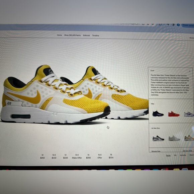Screen dimensions: 194x194
Task: Open the all-white Air Max Zero thumbnail
Action: pyautogui.click(x=174, y=138)
